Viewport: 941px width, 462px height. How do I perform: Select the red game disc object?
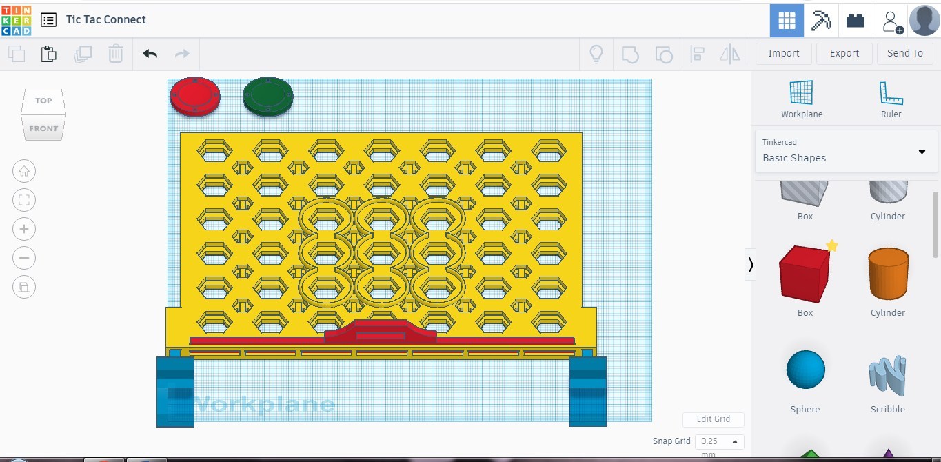tap(195, 97)
